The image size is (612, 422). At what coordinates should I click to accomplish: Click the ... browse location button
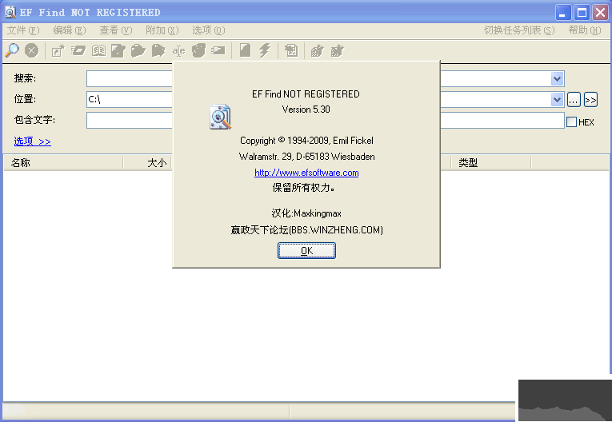pyautogui.click(x=574, y=100)
